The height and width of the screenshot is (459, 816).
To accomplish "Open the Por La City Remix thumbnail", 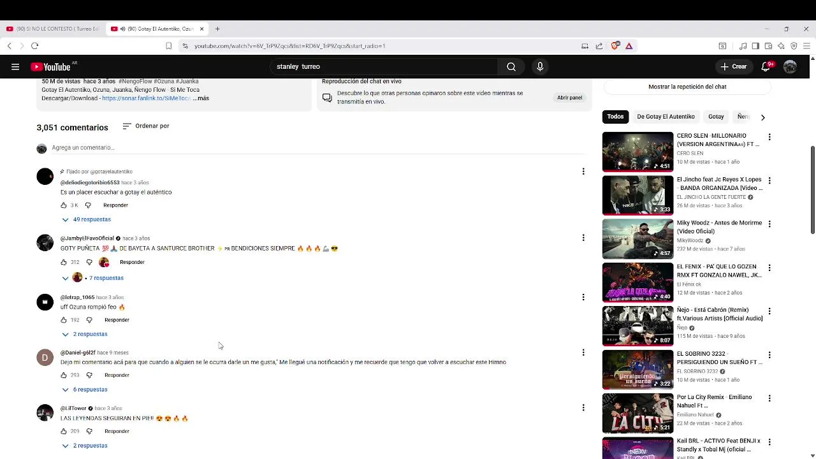I will pos(637,413).
